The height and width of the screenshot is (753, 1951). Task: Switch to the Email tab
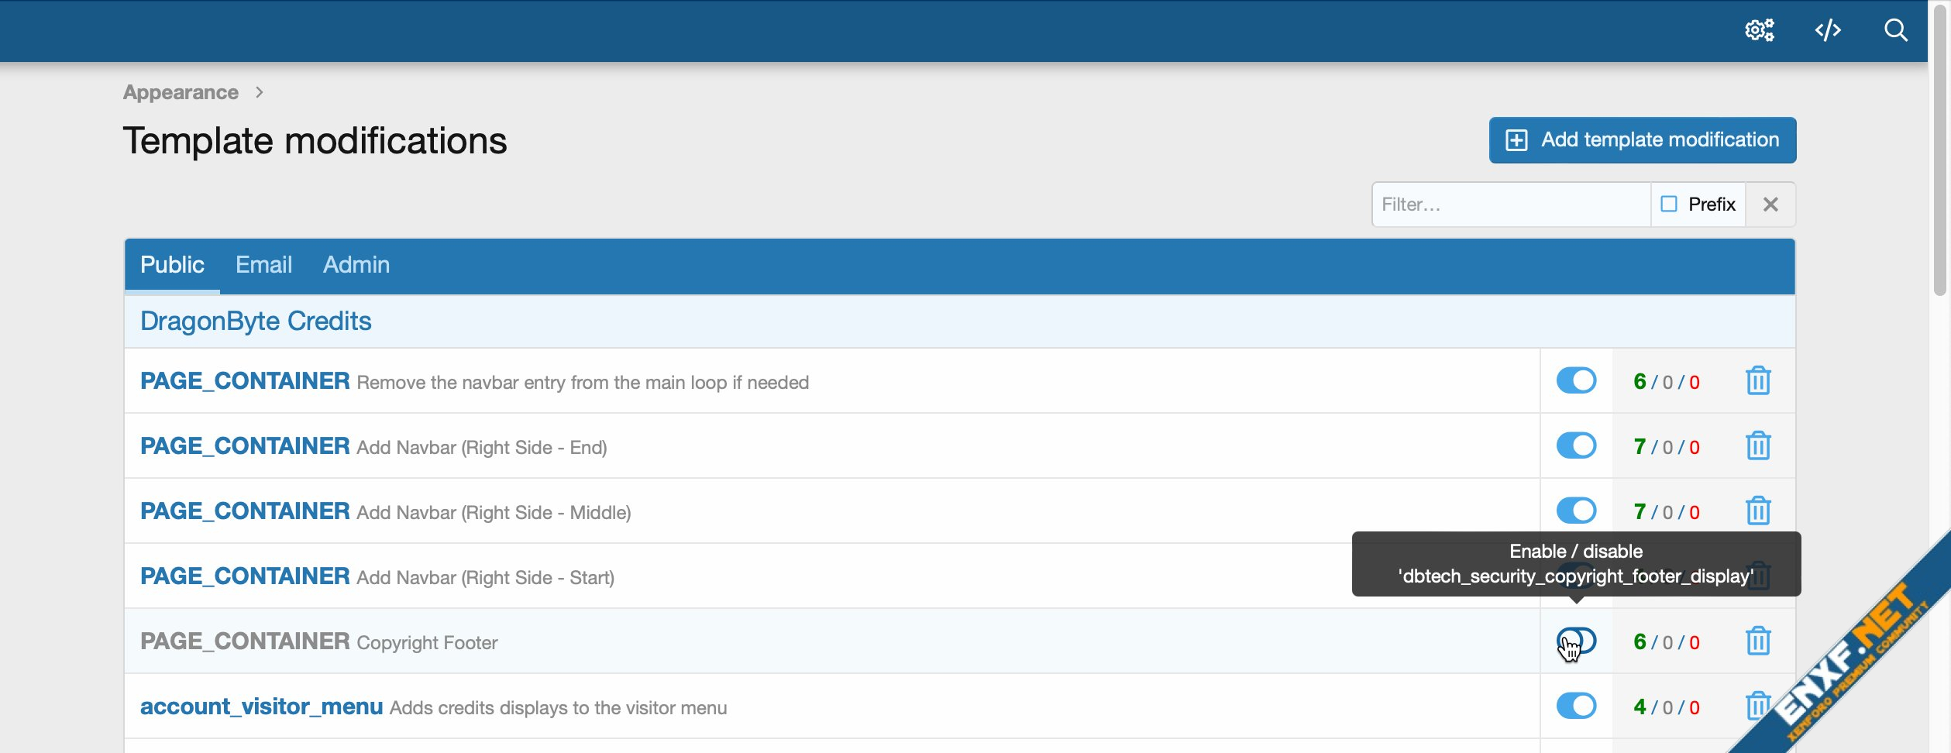263,265
